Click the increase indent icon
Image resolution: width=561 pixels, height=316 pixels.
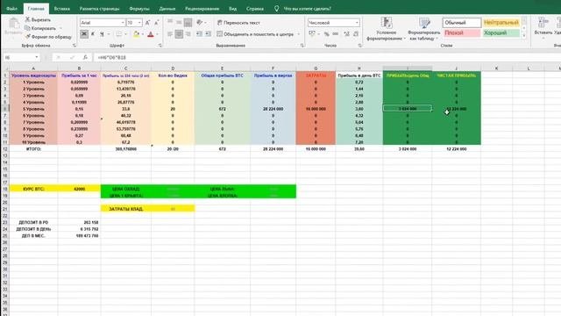[x=209, y=34]
